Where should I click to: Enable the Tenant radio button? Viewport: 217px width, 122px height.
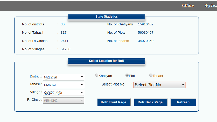[x=151, y=75]
